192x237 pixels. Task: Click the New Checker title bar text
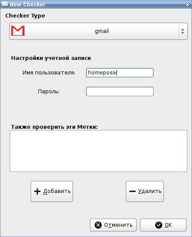point(28,5)
